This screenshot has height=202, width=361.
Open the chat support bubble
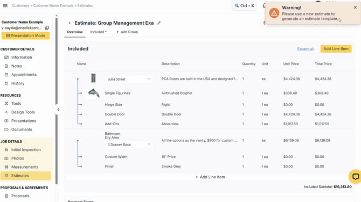355,177
